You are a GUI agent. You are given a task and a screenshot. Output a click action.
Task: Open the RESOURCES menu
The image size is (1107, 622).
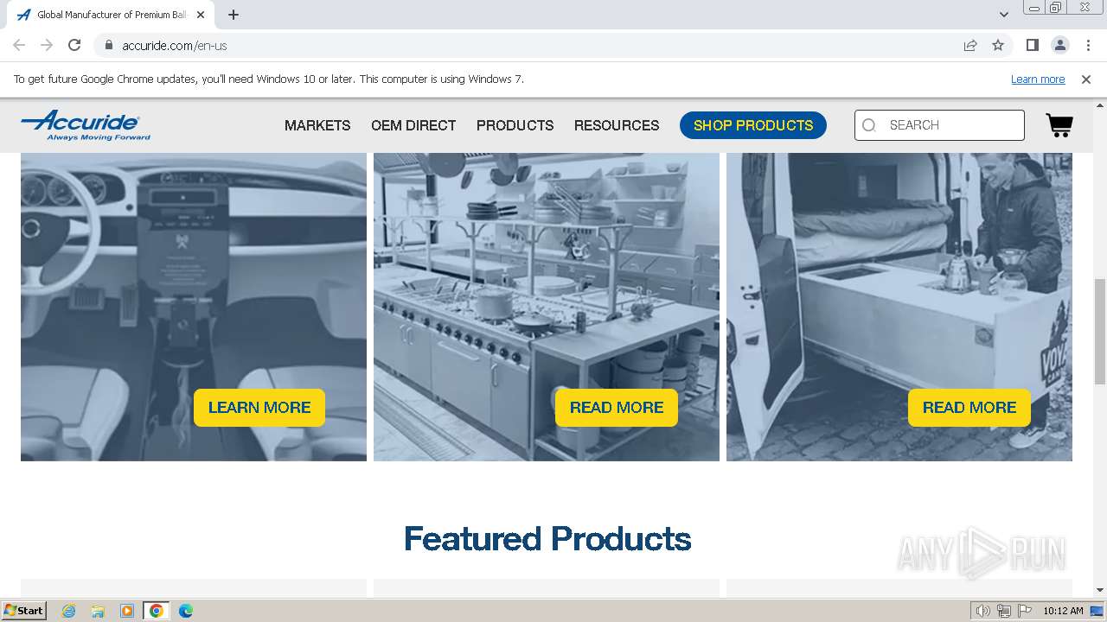[x=617, y=125]
